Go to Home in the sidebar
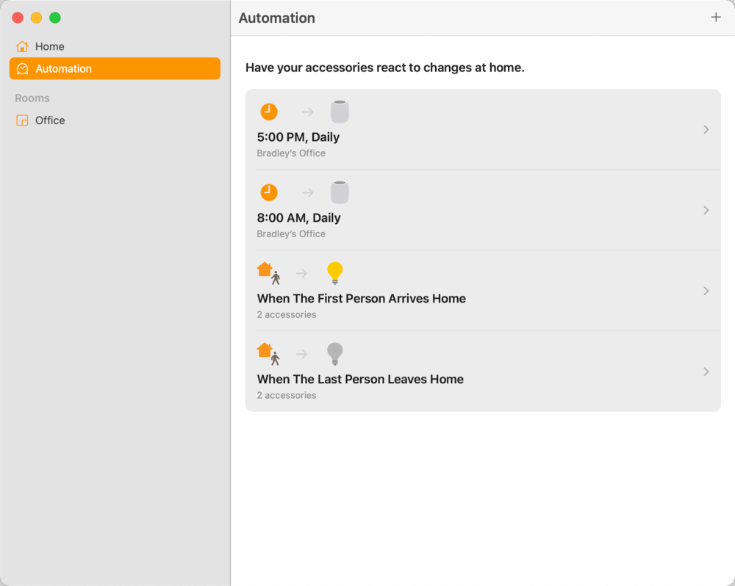This screenshot has height=586, width=735. pos(49,46)
